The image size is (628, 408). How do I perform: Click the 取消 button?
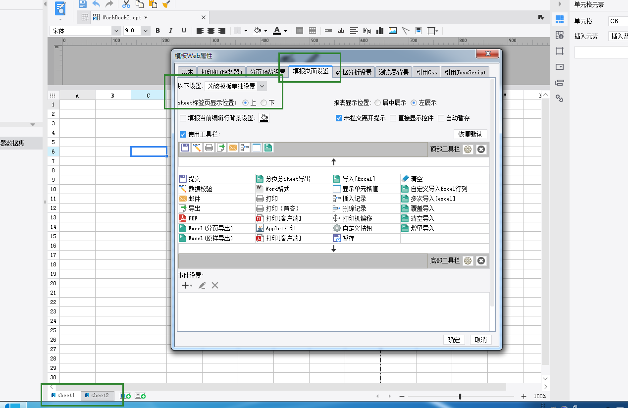pos(480,340)
